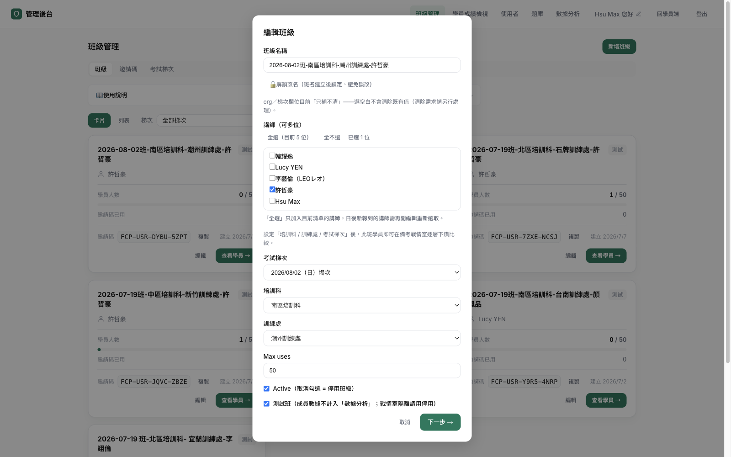
Task: Click 複製 next to FCP-USR-Y9R5-4NRP
Action: (x=574, y=382)
